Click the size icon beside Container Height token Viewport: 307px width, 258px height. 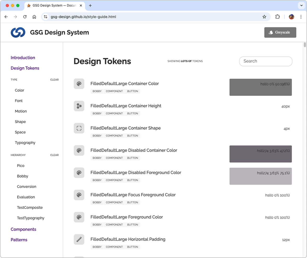[79, 106]
